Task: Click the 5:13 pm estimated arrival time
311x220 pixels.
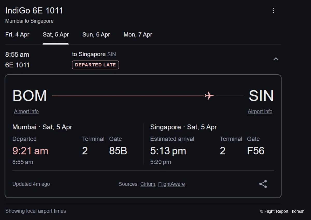Action: (168, 151)
